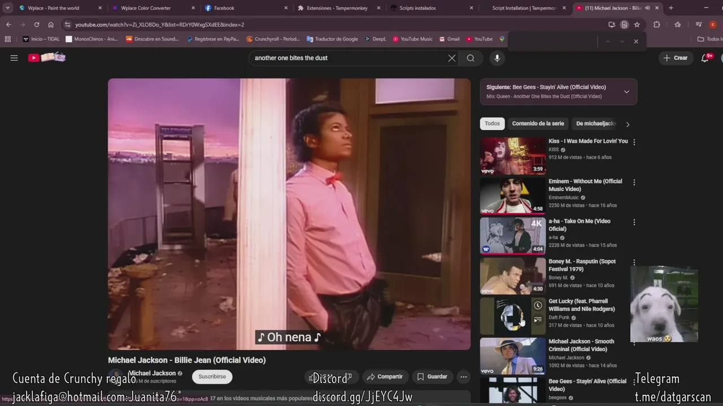Select the Todos filter chip
This screenshot has width=723, height=406.
(x=492, y=123)
